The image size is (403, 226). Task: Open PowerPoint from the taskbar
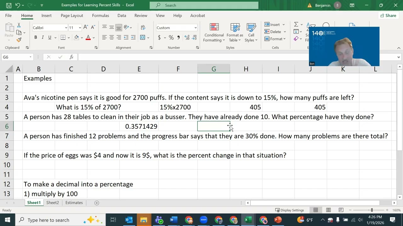(278, 220)
